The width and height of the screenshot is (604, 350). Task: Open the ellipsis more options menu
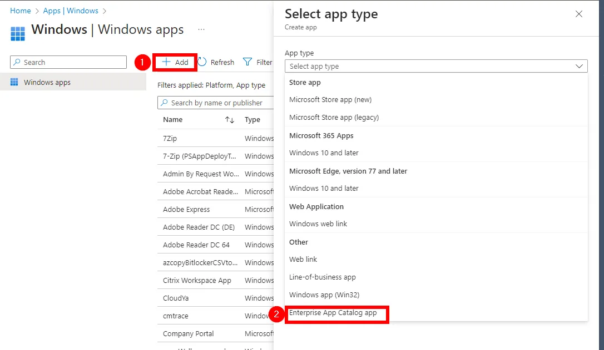(x=201, y=29)
